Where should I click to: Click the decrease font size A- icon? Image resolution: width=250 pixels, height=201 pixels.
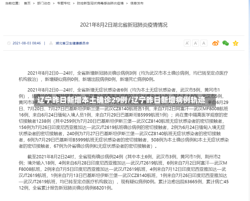195,43
